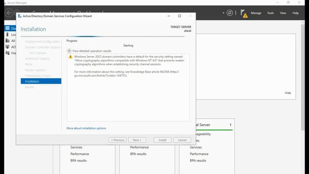Minimize the configuration wizard window
This screenshot has height=174, width=309.
[169, 16]
